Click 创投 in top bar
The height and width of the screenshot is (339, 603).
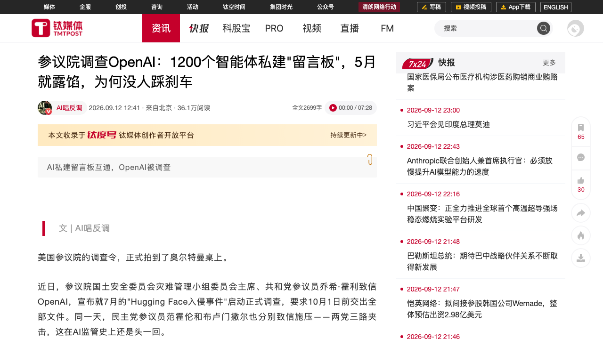(121, 7)
